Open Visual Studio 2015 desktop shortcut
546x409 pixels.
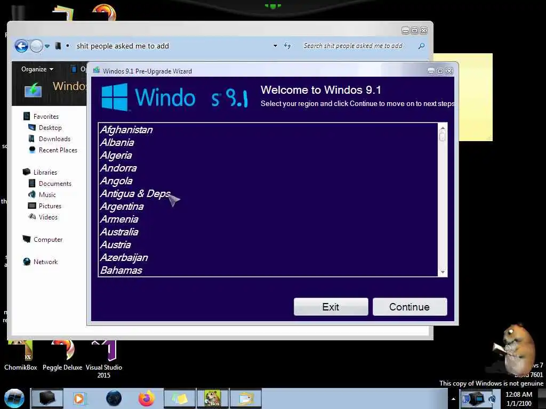click(104, 360)
